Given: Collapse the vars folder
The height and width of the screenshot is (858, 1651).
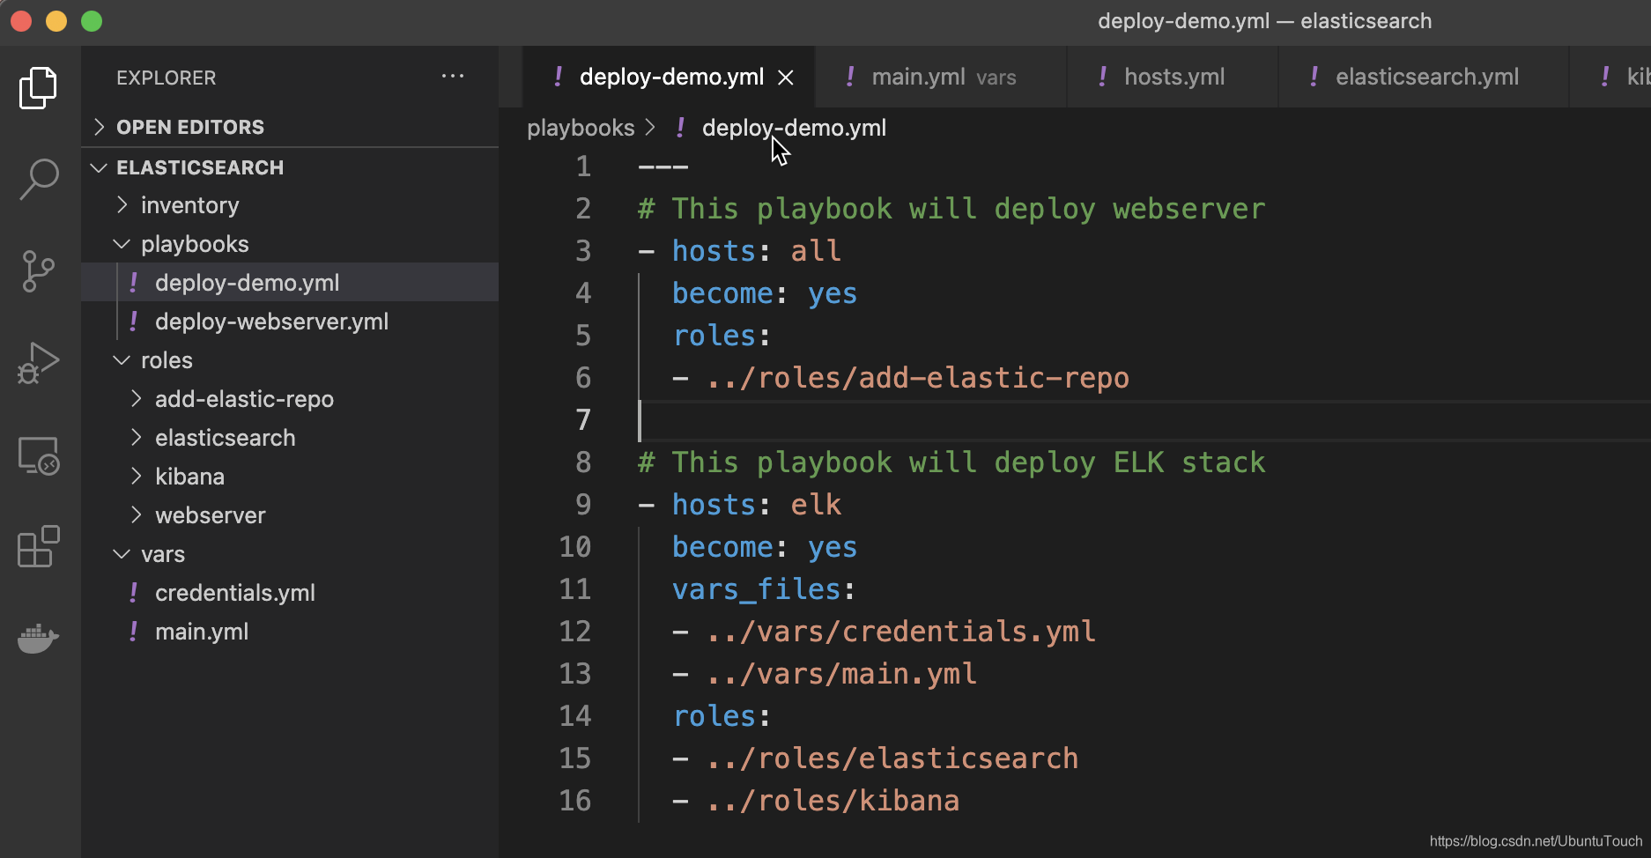Looking at the screenshot, I should (x=122, y=554).
